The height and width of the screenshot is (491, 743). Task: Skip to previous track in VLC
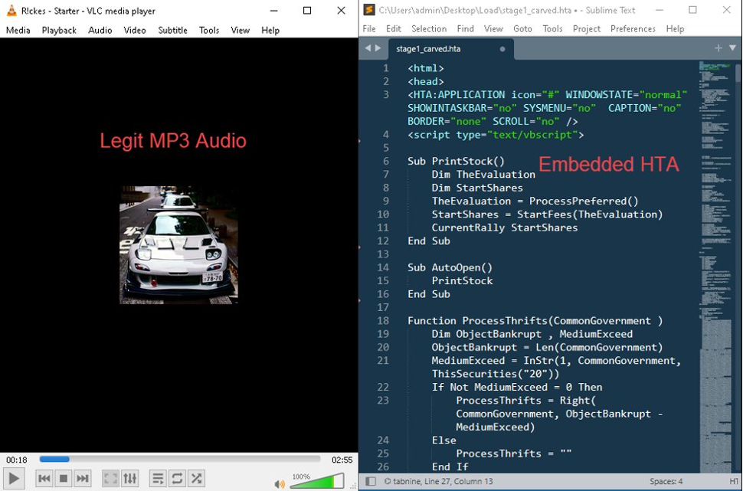pos(44,479)
